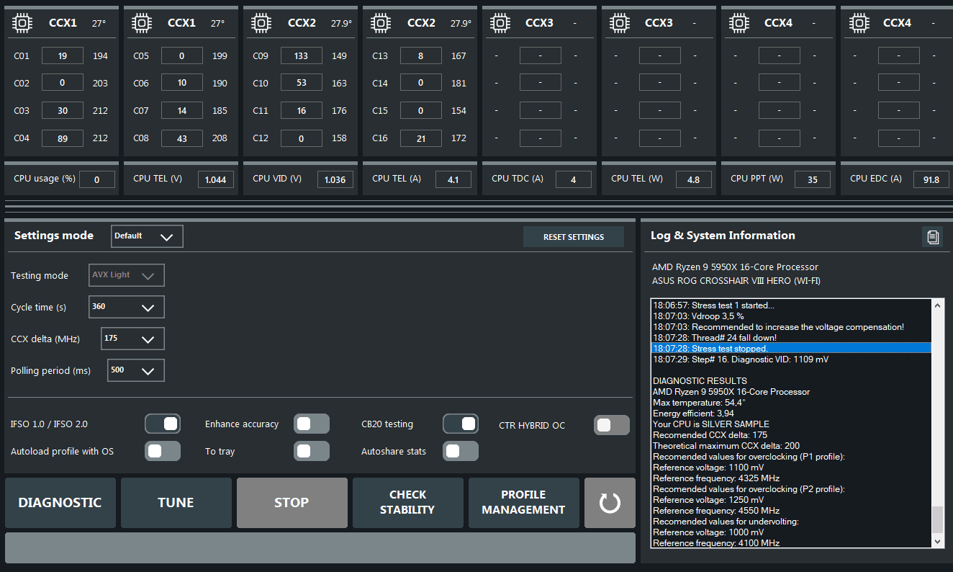This screenshot has width=953, height=572.
Task: Expand the Polling period dropdown showing 500
Action: coord(136,370)
